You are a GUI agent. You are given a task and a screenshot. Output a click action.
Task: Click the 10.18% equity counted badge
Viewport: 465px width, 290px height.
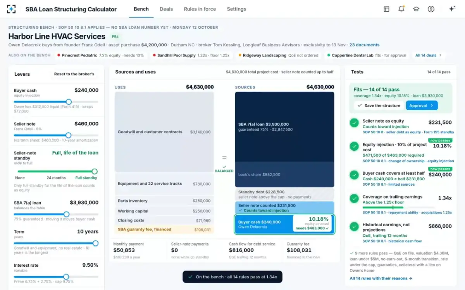(x=312, y=223)
